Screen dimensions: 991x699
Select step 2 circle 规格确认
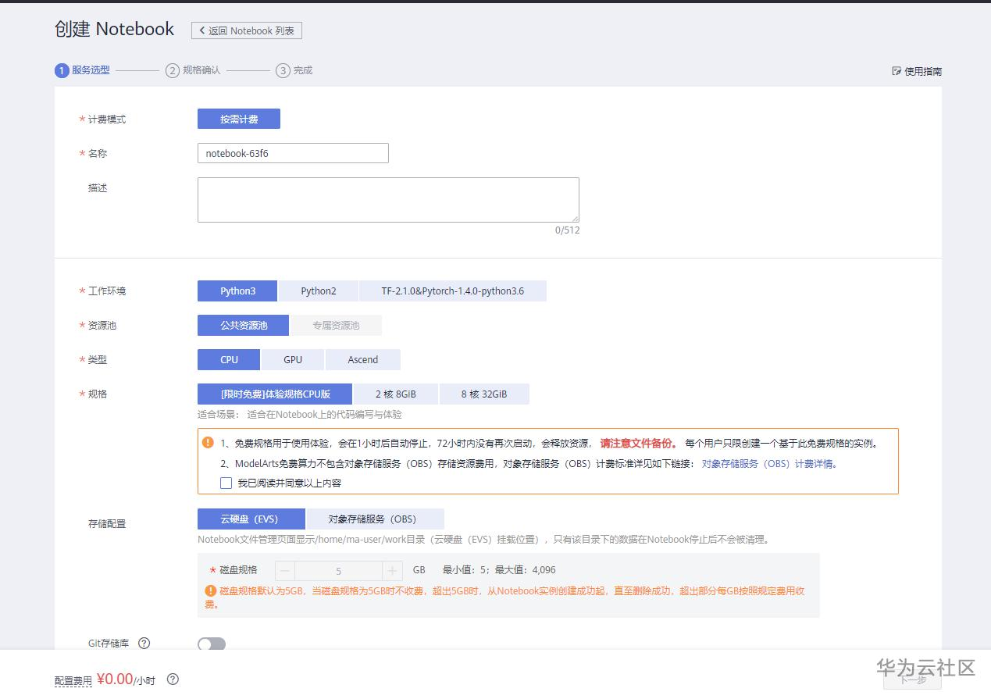tap(173, 70)
